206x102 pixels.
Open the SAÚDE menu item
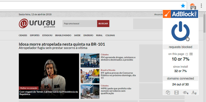click(77, 35)
